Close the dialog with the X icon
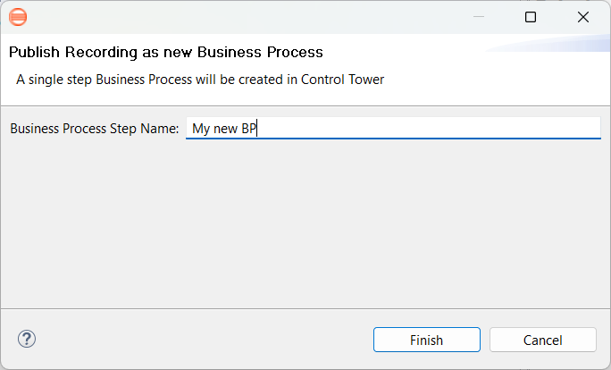 [x=583, y=17]
